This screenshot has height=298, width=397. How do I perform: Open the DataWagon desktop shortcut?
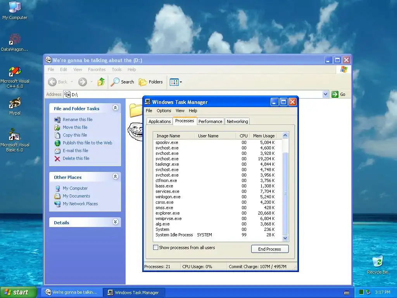[15, 43]
